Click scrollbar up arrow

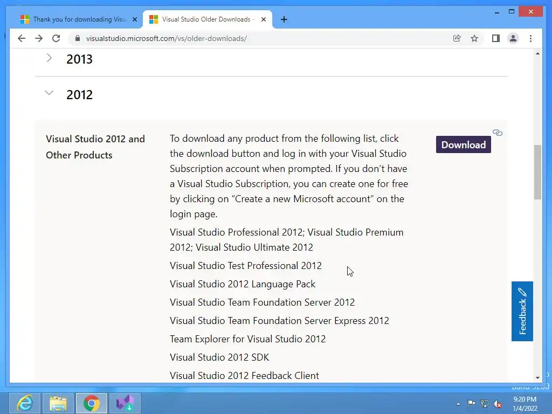537,53
